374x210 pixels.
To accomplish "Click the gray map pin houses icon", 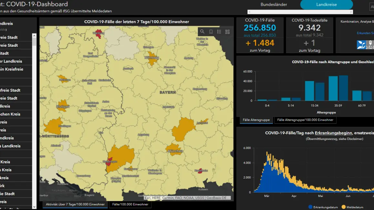I will pos(370,45).
